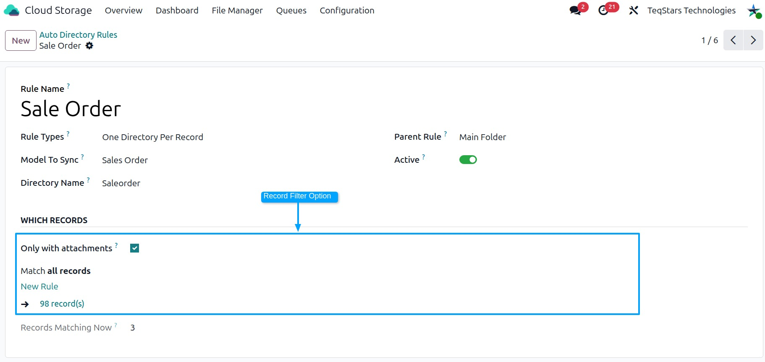The height and width of the screenshot is (362, 765).
Task: Click the Records Matching Now value 3
Action: [133, 328]
